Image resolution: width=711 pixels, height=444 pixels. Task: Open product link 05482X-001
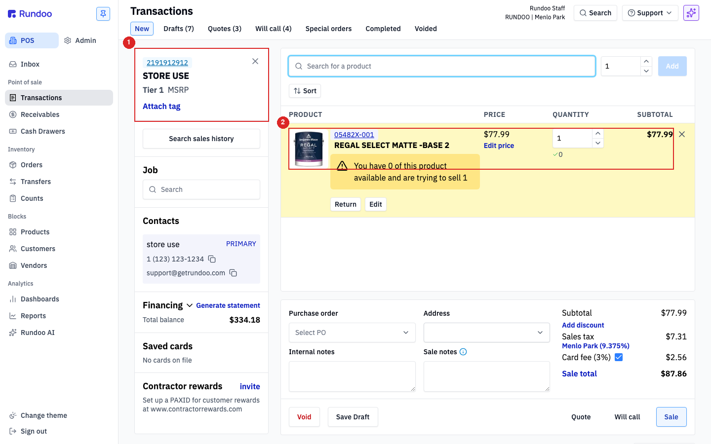354,135
